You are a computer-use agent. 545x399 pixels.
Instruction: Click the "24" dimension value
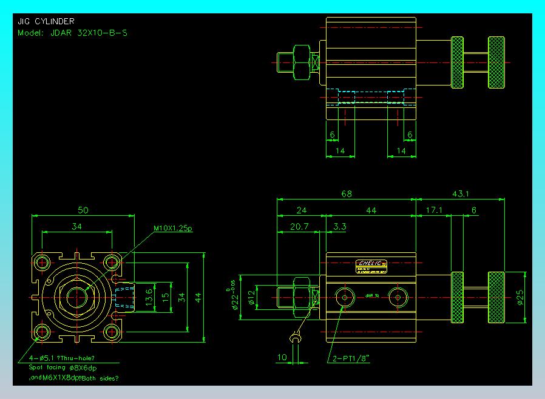302,210
